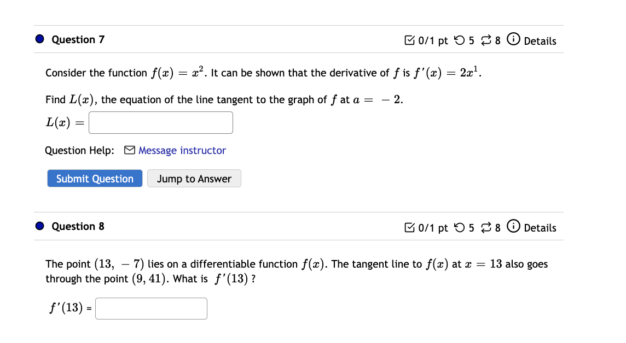Click the Message instructor link
The image size is (626, 343).
click(181, 150)
